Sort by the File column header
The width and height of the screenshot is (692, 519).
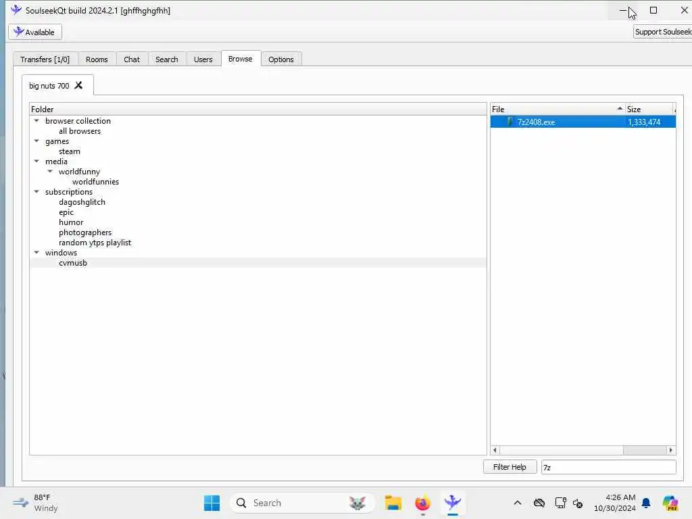[558, 109]
